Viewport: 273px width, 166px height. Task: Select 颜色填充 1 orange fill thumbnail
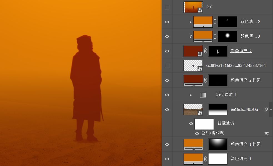tap(193, 159)
